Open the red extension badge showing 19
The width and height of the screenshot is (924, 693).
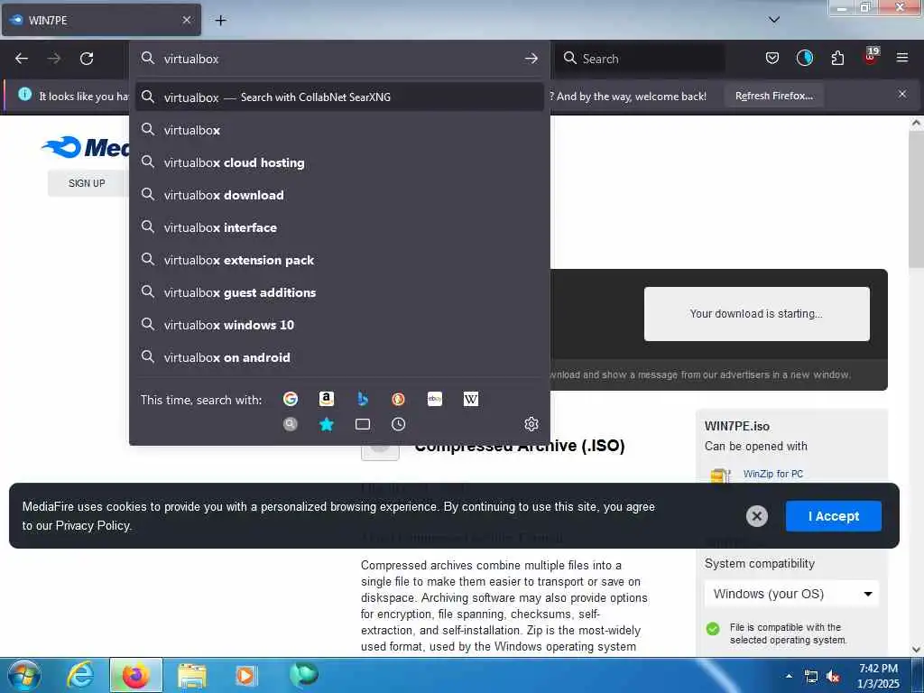[871, 57]
